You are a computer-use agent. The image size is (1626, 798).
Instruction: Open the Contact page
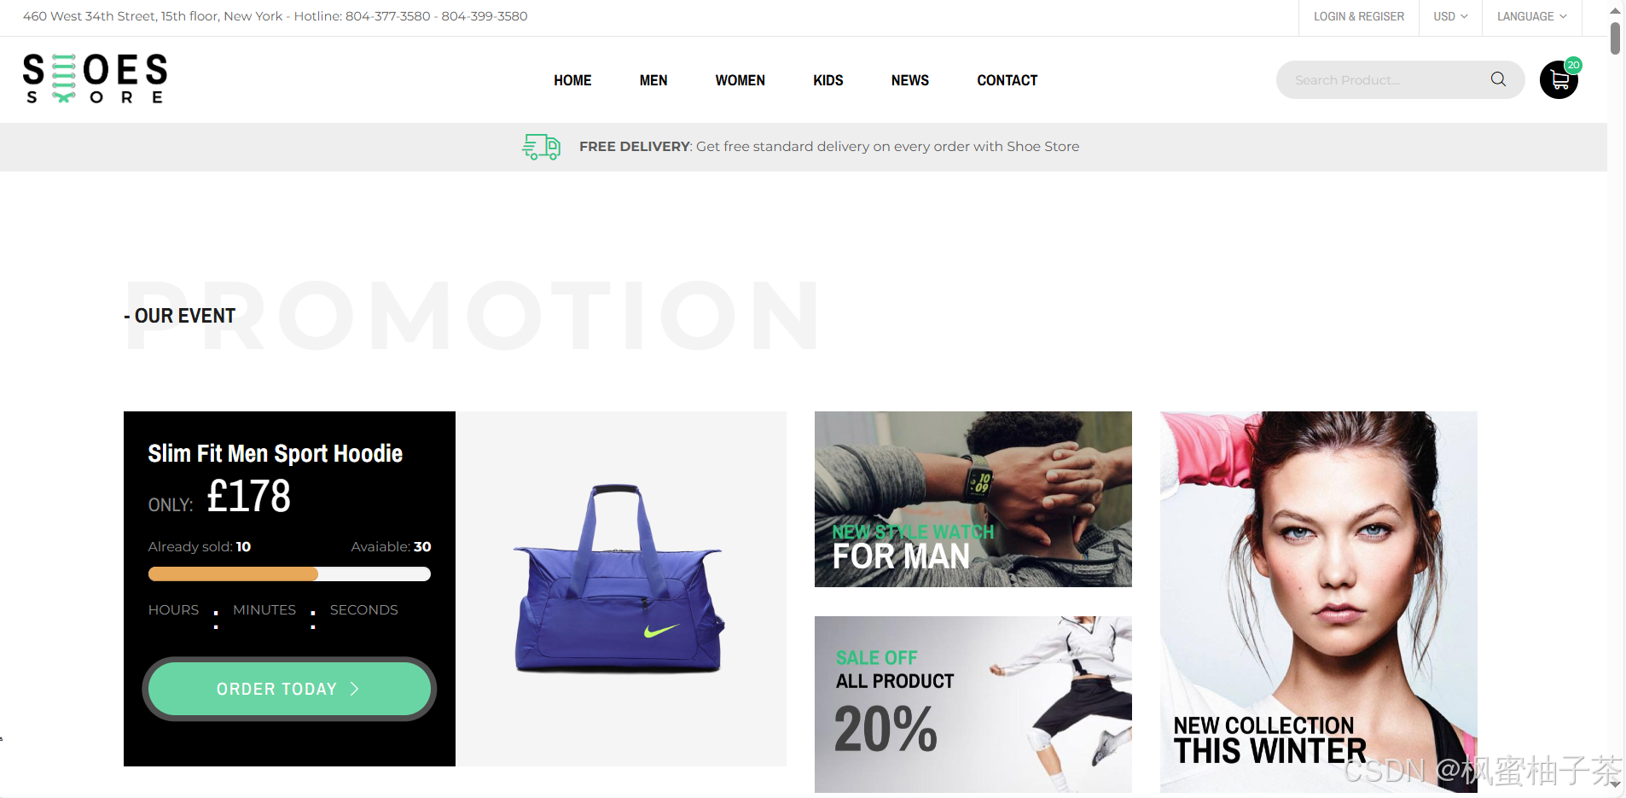[1007, 80]
